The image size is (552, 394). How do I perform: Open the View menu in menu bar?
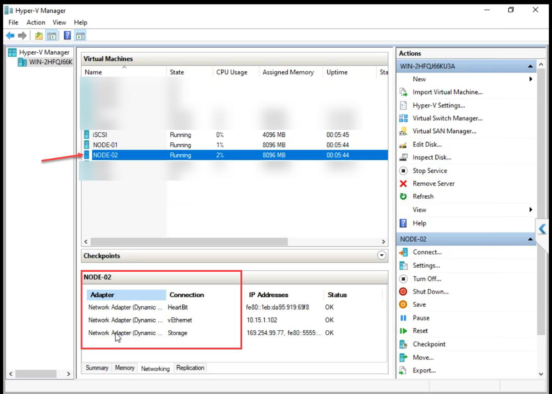59,22
